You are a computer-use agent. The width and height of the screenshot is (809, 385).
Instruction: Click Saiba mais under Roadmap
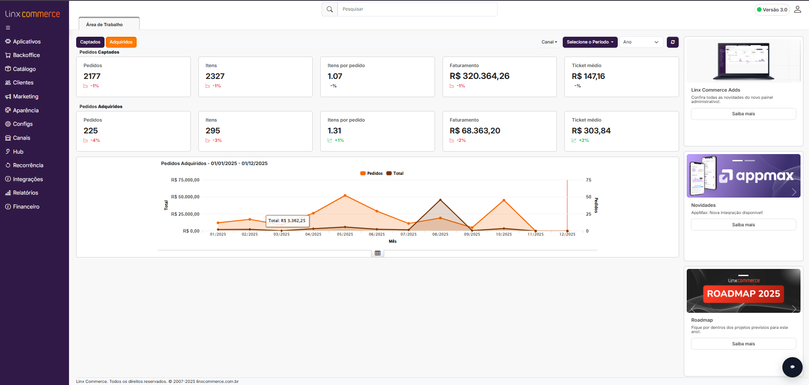[743, 344]
